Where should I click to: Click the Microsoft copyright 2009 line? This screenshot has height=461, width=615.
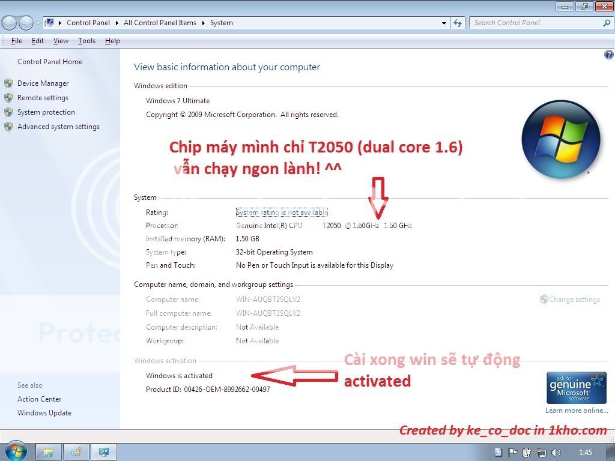tap(242, 115)
